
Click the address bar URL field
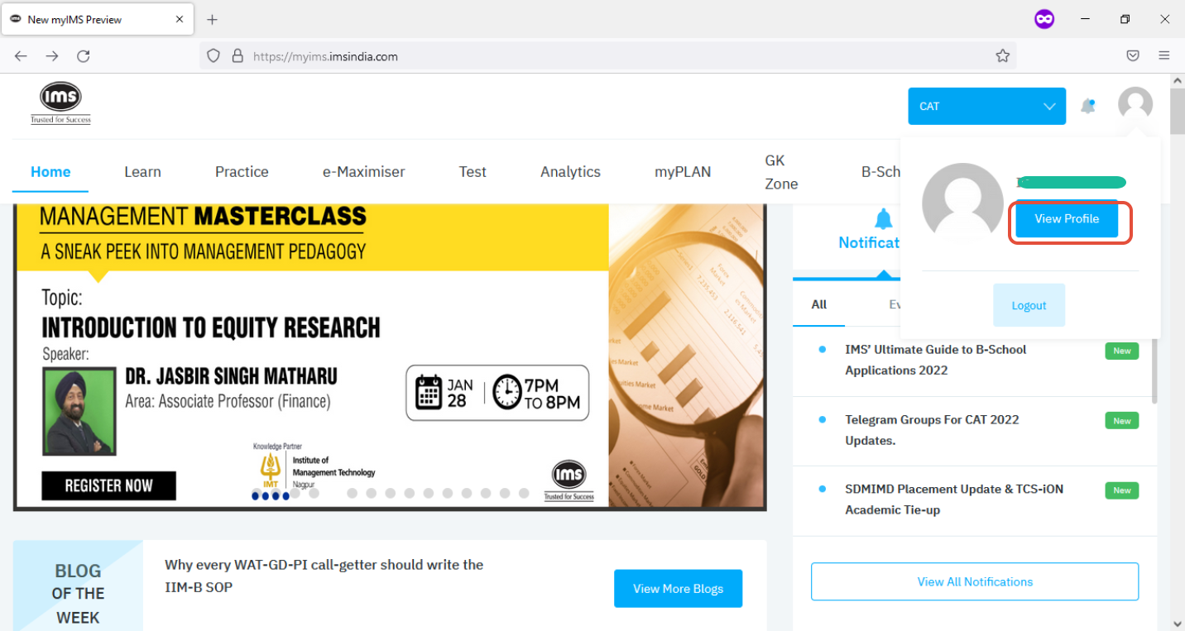click(607, 56)
